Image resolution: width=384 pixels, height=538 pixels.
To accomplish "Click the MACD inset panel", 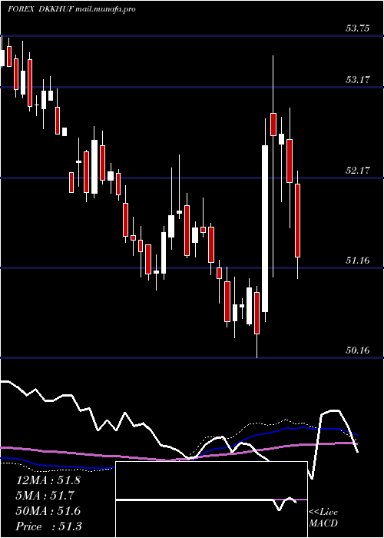I will click(211, 500).
